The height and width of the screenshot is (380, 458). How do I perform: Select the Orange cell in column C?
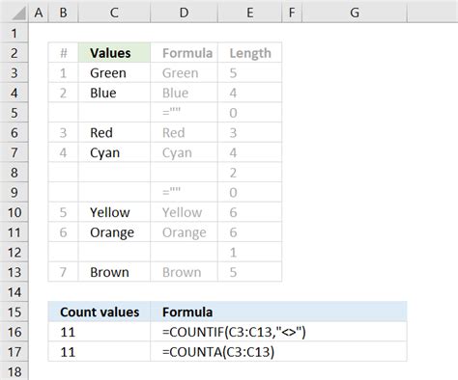(114, 232)
